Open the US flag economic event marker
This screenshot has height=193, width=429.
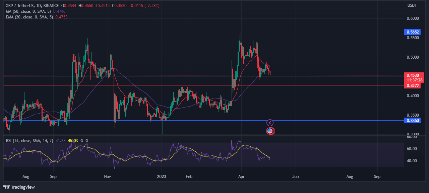pyautogui.click(x=270, y=131)
